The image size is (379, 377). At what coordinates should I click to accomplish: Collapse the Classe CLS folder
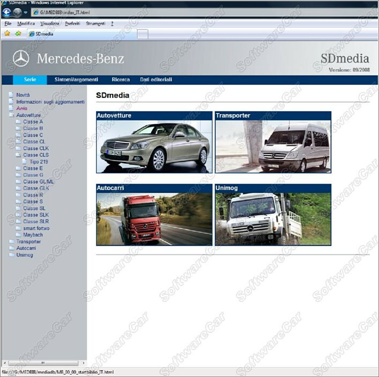pos(18,155)
